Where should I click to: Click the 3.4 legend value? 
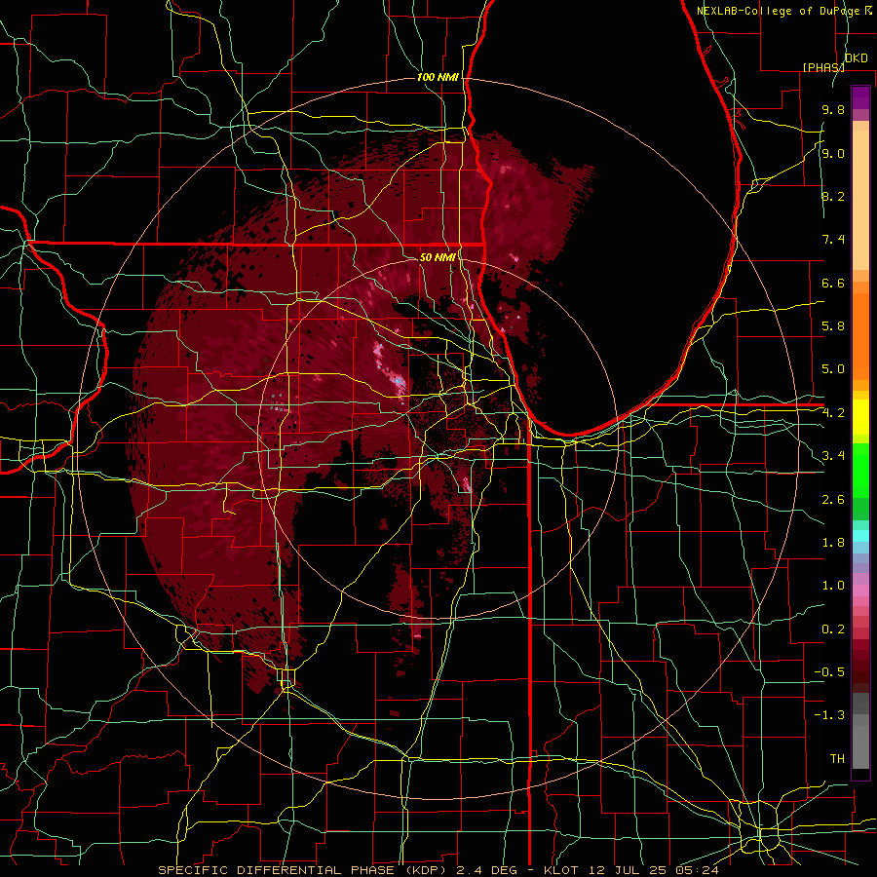point(833,455)
